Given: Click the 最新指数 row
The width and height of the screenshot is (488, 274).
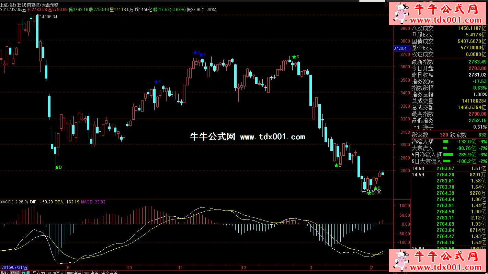Looking at the screenshot, I should (x=449, y=62).
